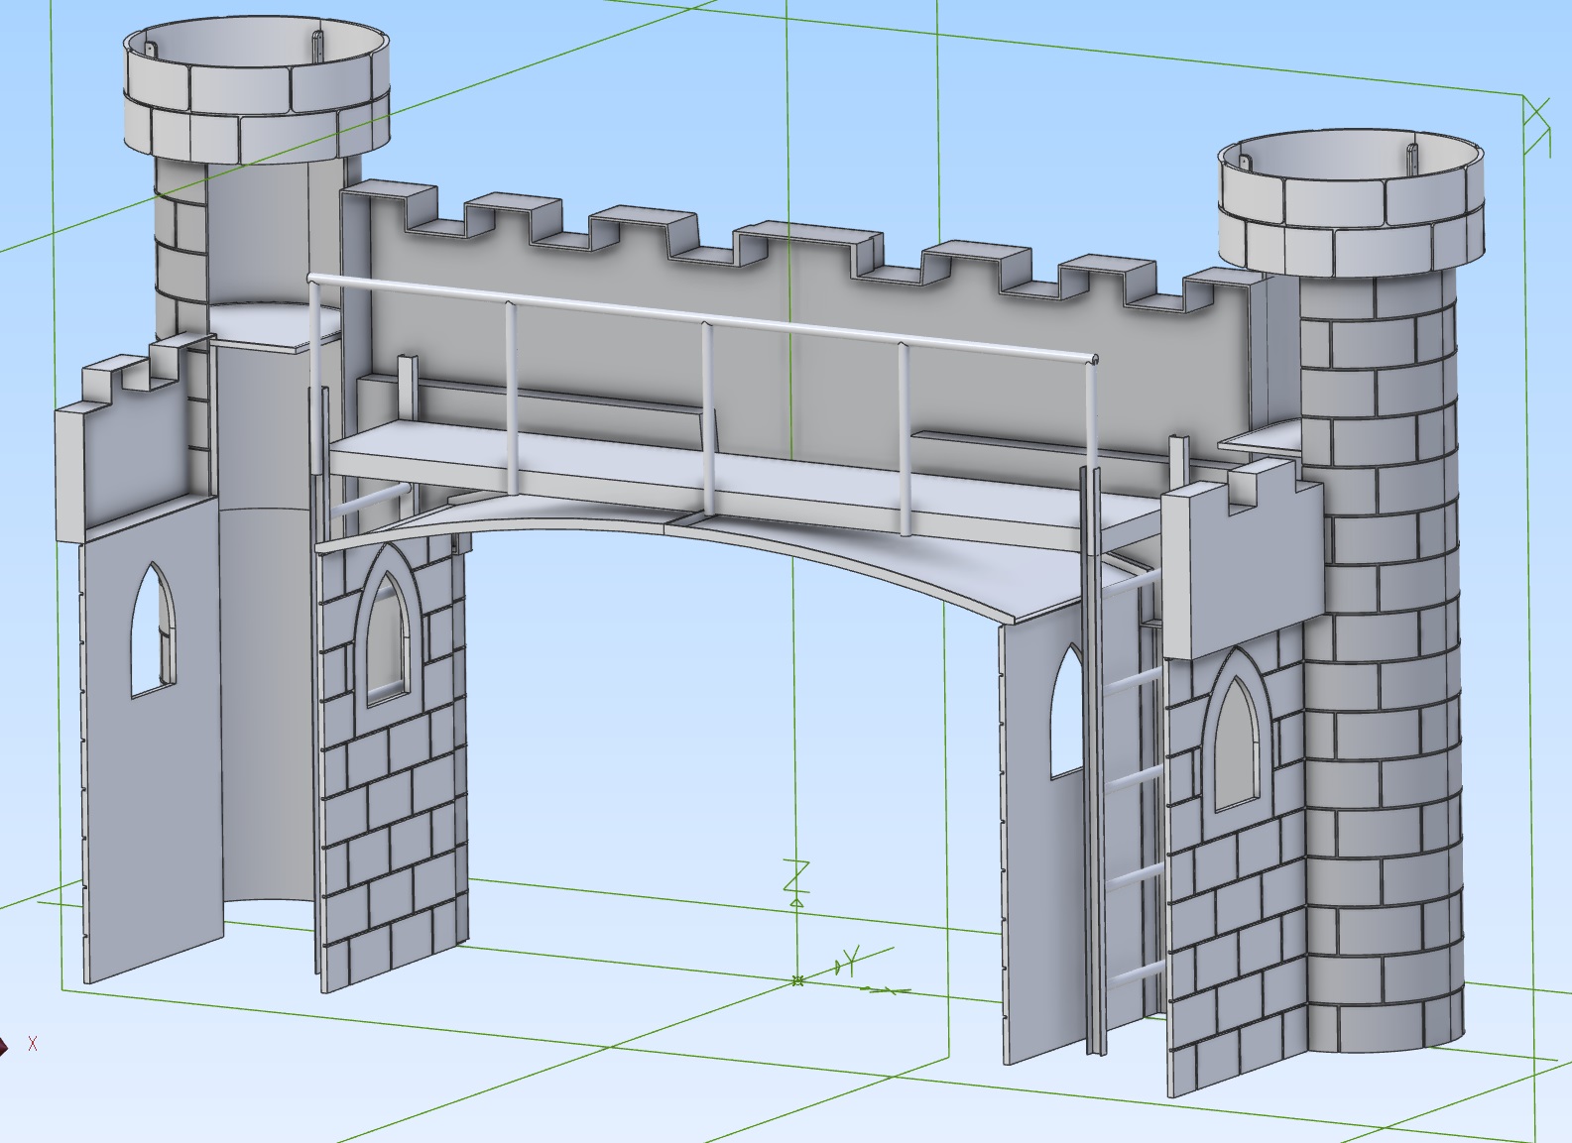The width and height of the screenshot is (1572, 1143).
Task: Click the red X axis indicator
Action: (32, 1044)
